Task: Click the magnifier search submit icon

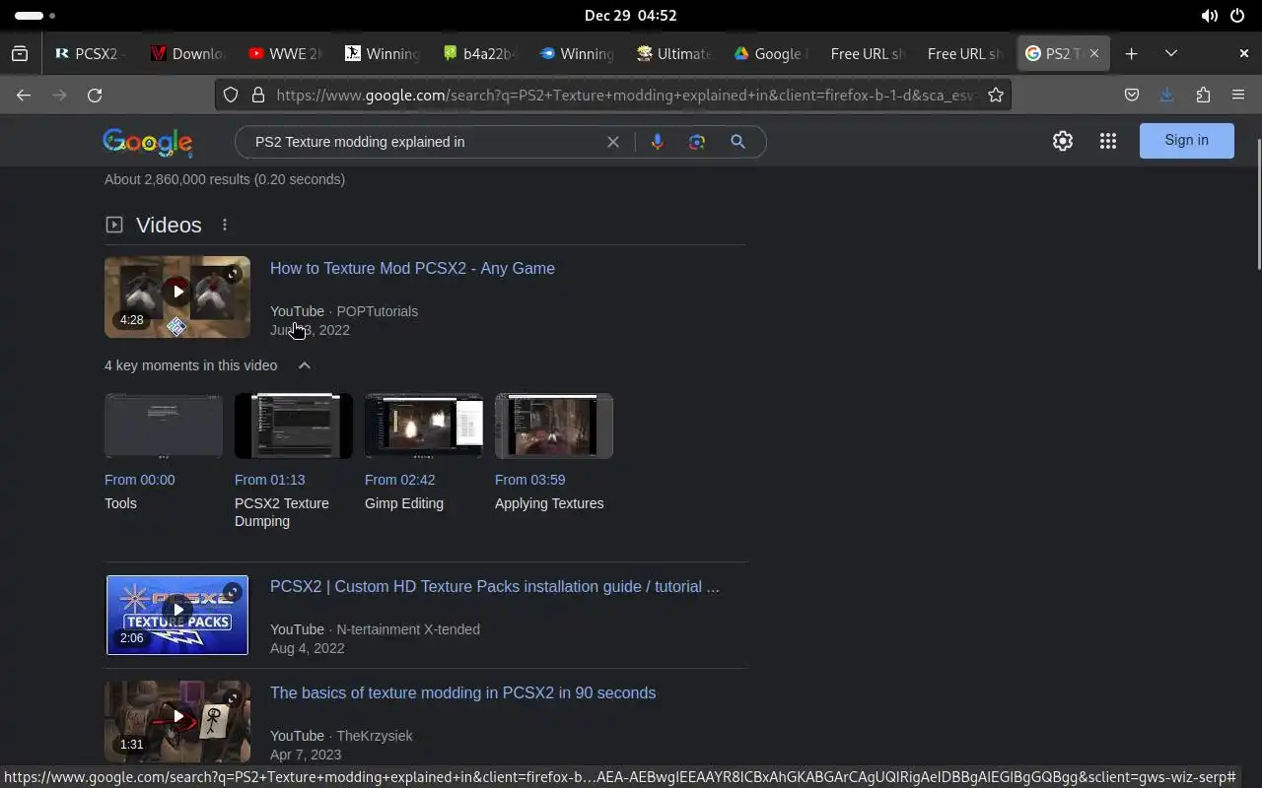Action: [x=737, y=142]
